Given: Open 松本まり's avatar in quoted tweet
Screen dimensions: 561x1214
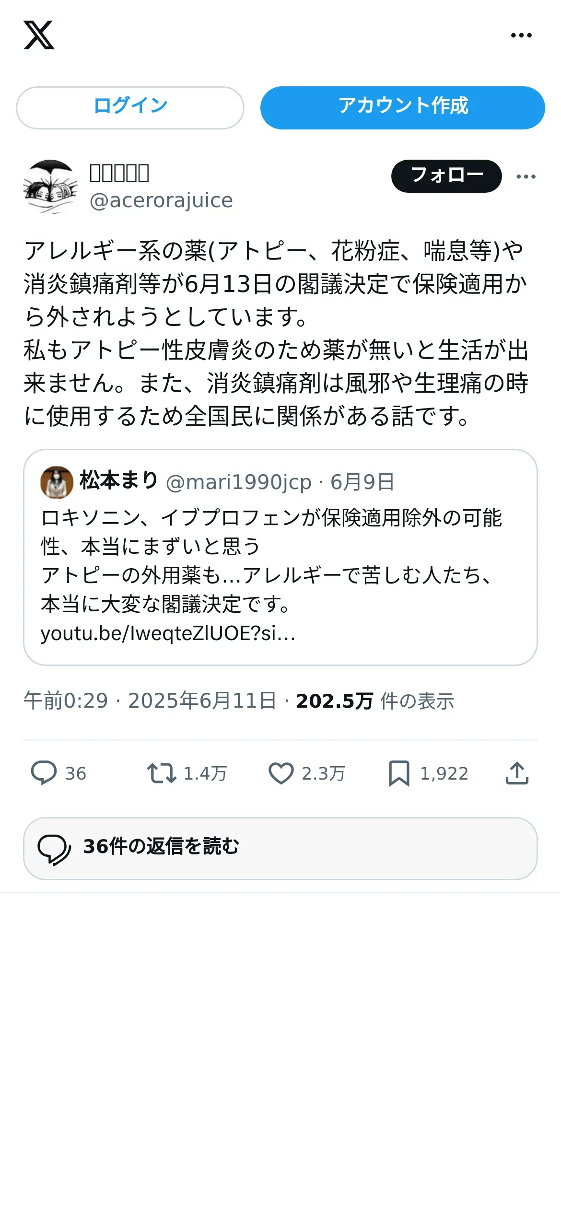Looking at the screenshot, I should point(57,482).
